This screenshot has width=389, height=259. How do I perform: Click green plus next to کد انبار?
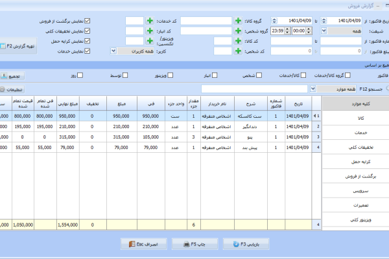click(x=150, y=30)
